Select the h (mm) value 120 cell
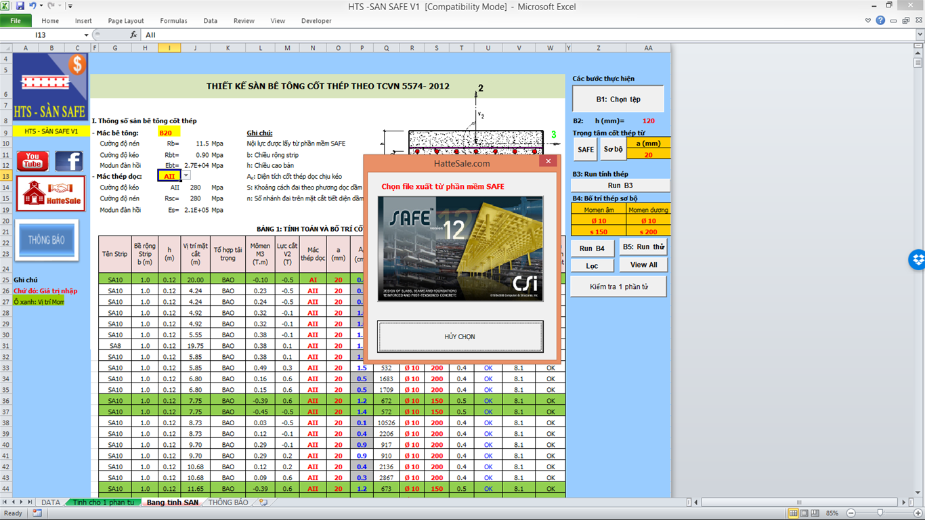 649,121
